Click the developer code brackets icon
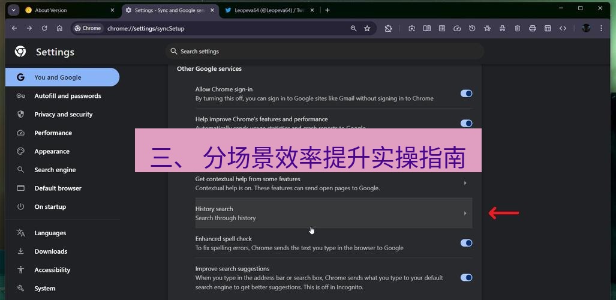Viewport: 616px width, 300px height. pos(563,28)
